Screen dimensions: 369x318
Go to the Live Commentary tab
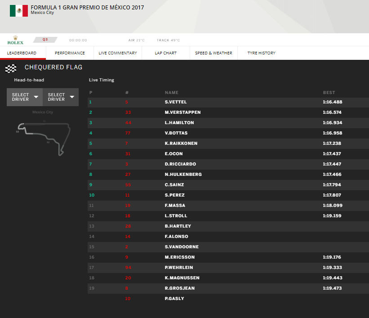click(118, 53)
